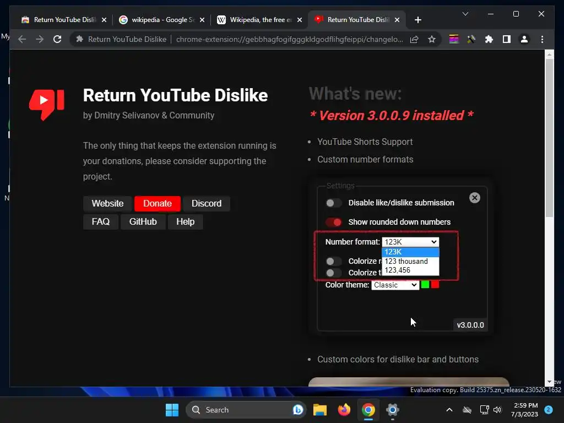This screenshot has height=423, width=564.
Task: Choose the 123 thousand format option
Action: [410, 261]
